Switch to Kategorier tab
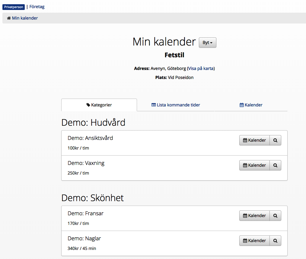The image size is (306, 259). tap(99, 105)
